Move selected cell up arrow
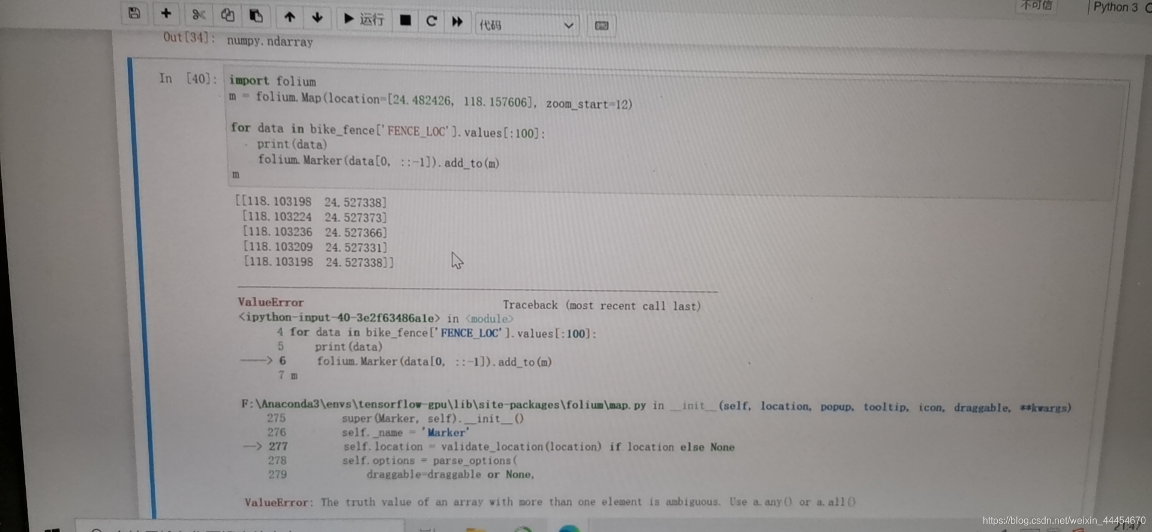The height and width of the screenshot is (532, 1152). coord(290,17)
